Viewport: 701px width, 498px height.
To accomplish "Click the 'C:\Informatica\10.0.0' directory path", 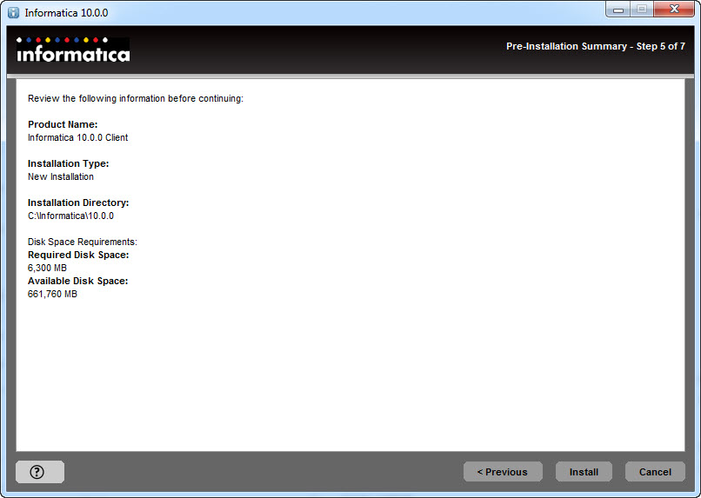I will pyautogui.click(x=70, y=216).
